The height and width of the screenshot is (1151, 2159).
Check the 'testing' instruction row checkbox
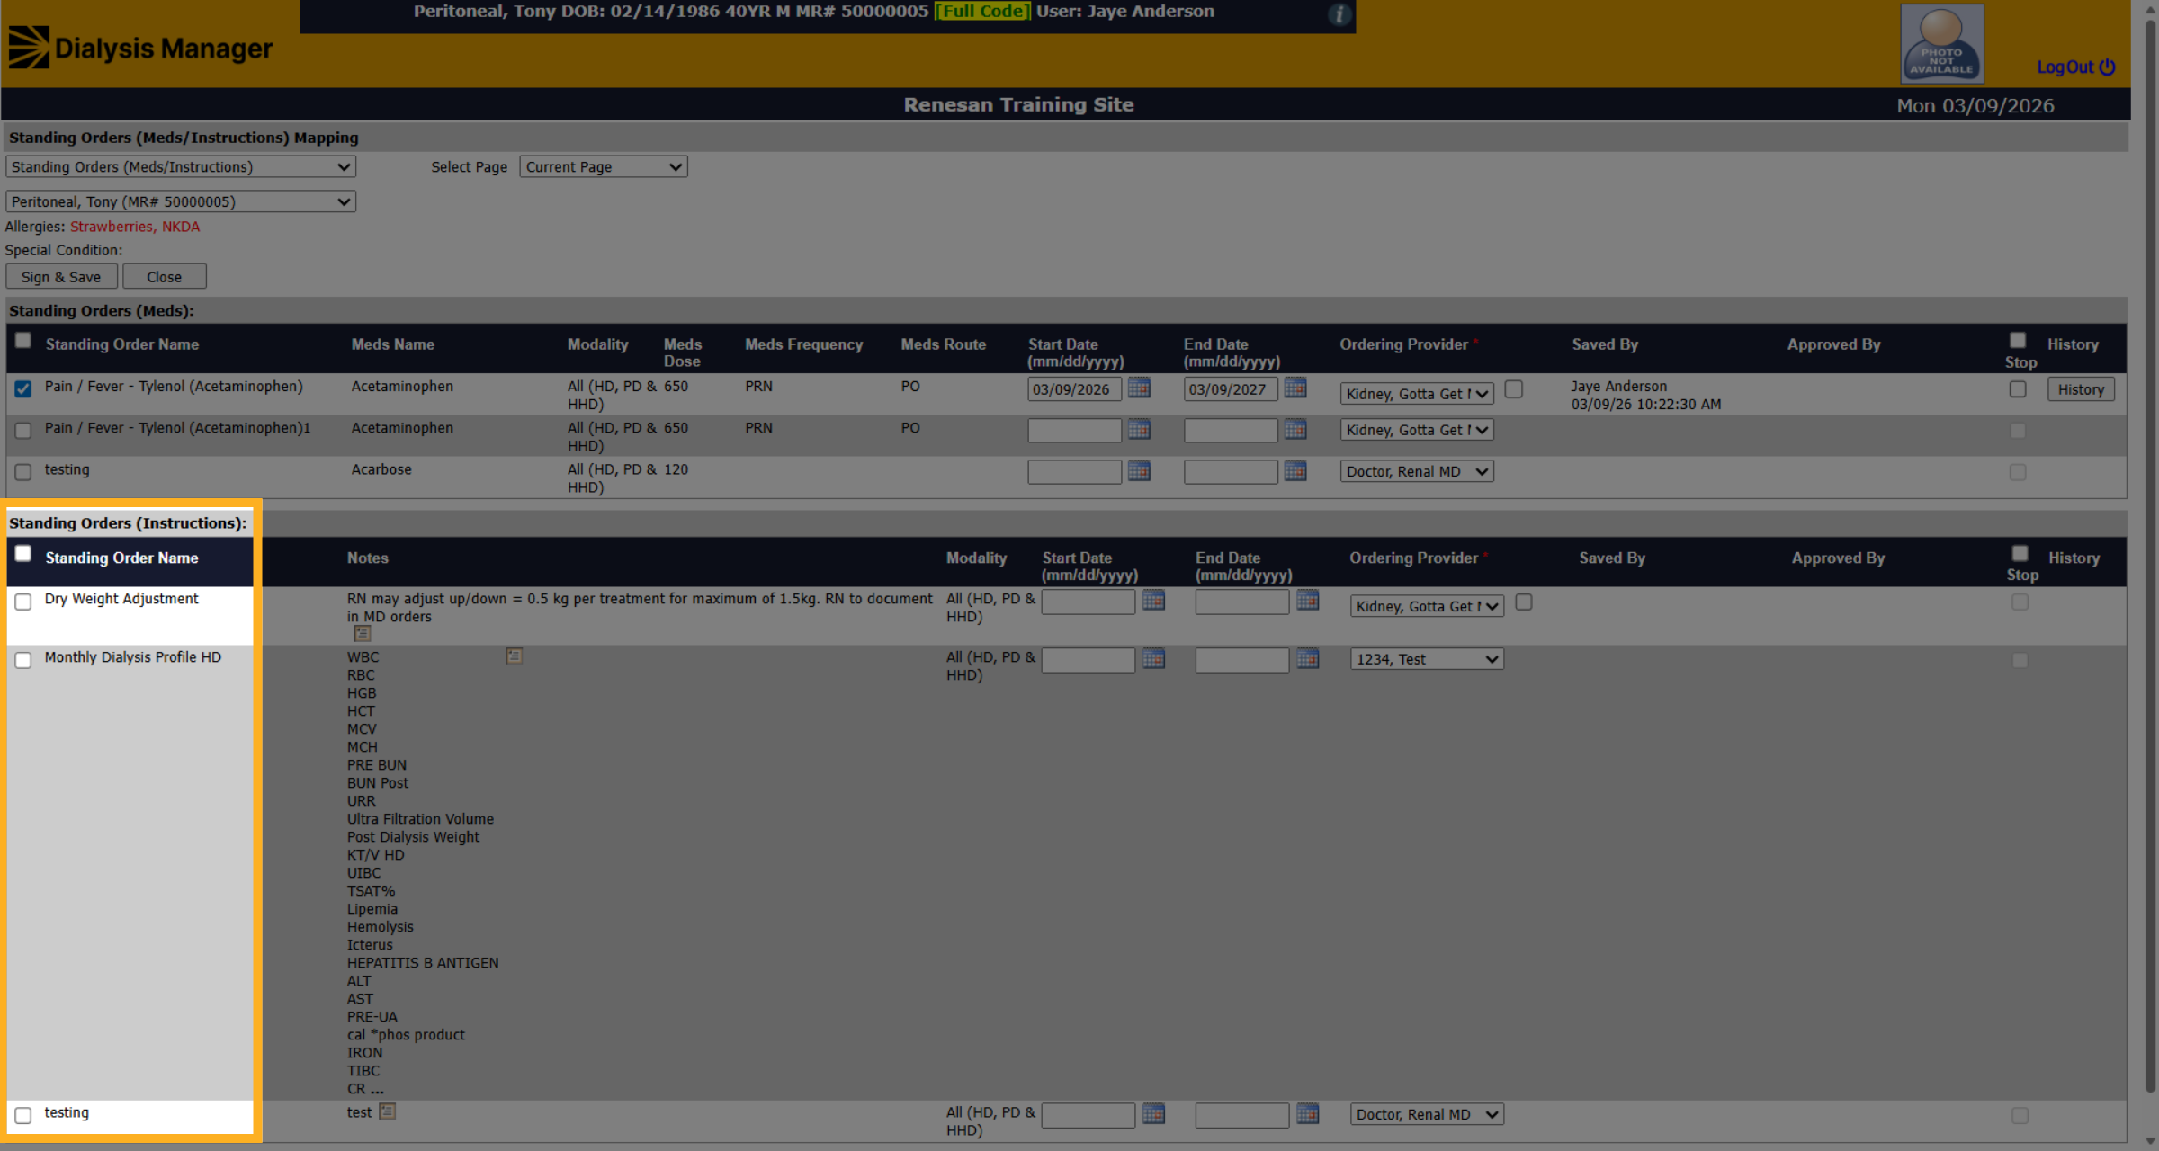click(x=23, y=1115)
